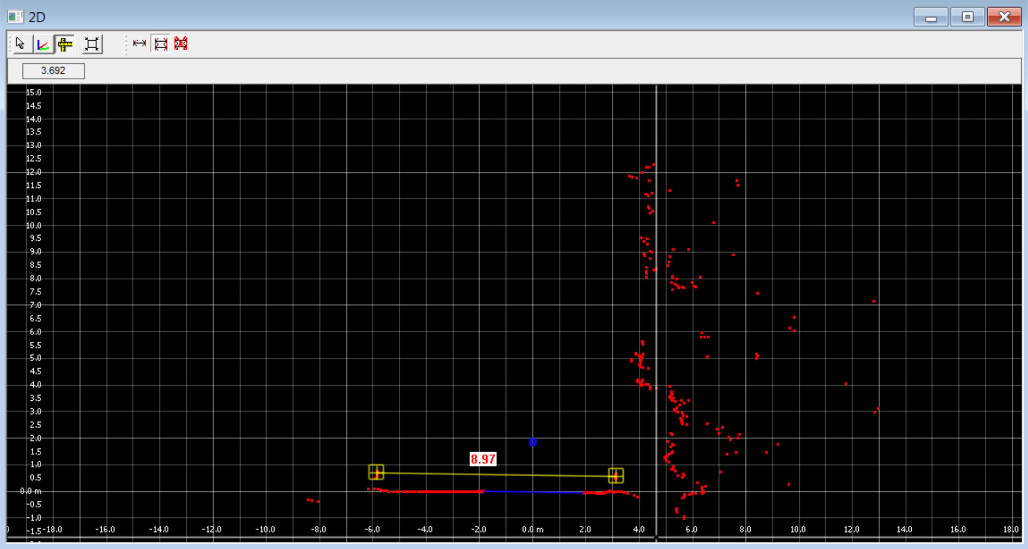The height and width of the screenshot is (549, 1028).
Task: Click the zoom-to-fit extents icon
Action: click(x=92, y=44)
